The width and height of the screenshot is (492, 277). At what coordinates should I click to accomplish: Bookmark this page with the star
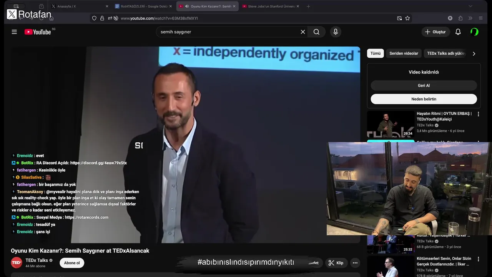pyautogui.click(x=407, y=18)
